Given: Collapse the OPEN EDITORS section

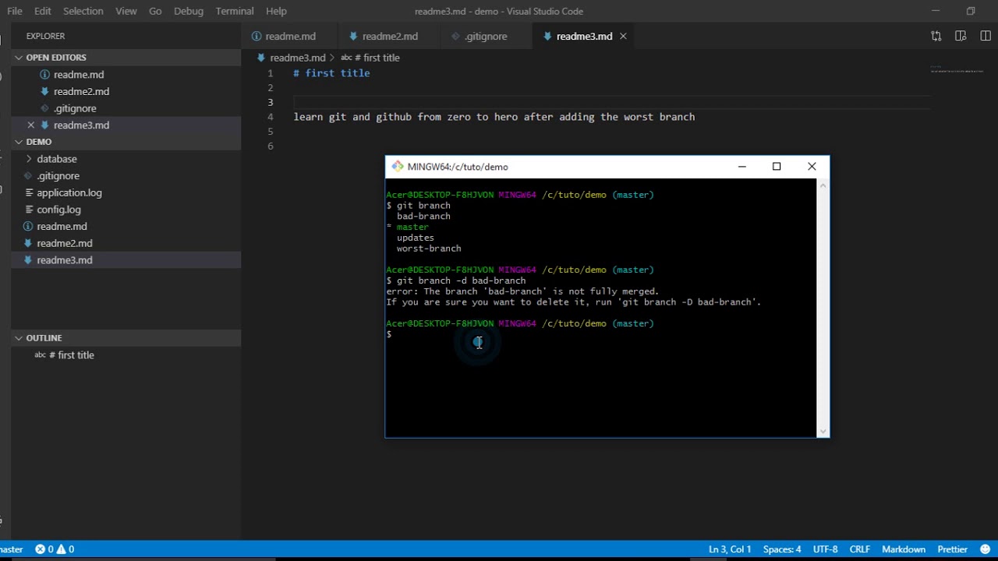Looking at the screenshot, I should (x=19, y=58).
